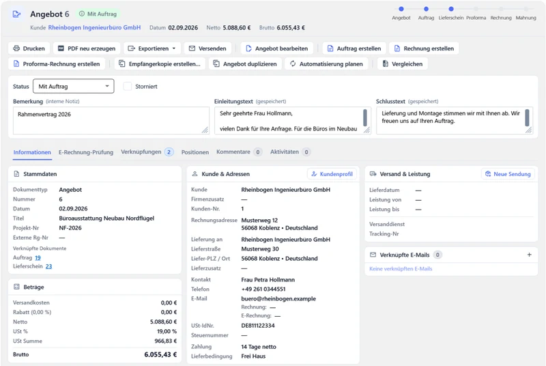The width and height of the screenshot is (546, 366).
Task: Click the Zahlung value 14 Tage netto
Action: [x=259, y=347]
